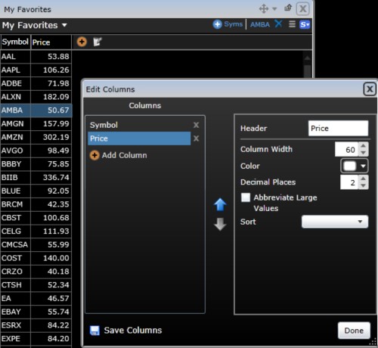Click the white Color swatch
This screenshot has width=378, height=348.
pyautogui.click(x=350, y=166)
